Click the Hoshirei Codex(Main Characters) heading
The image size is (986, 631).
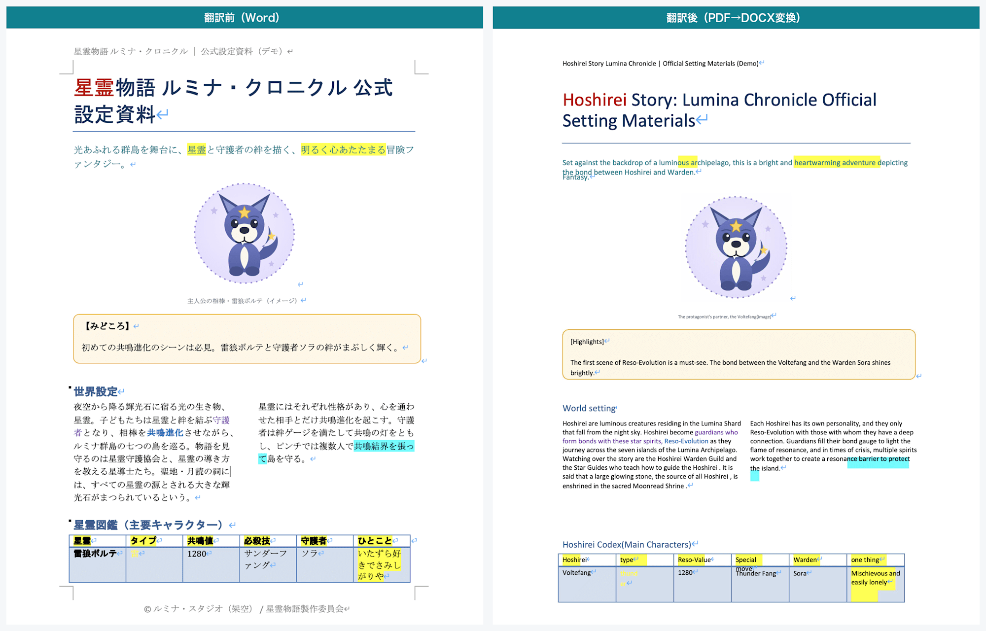(x=627, y=545)
